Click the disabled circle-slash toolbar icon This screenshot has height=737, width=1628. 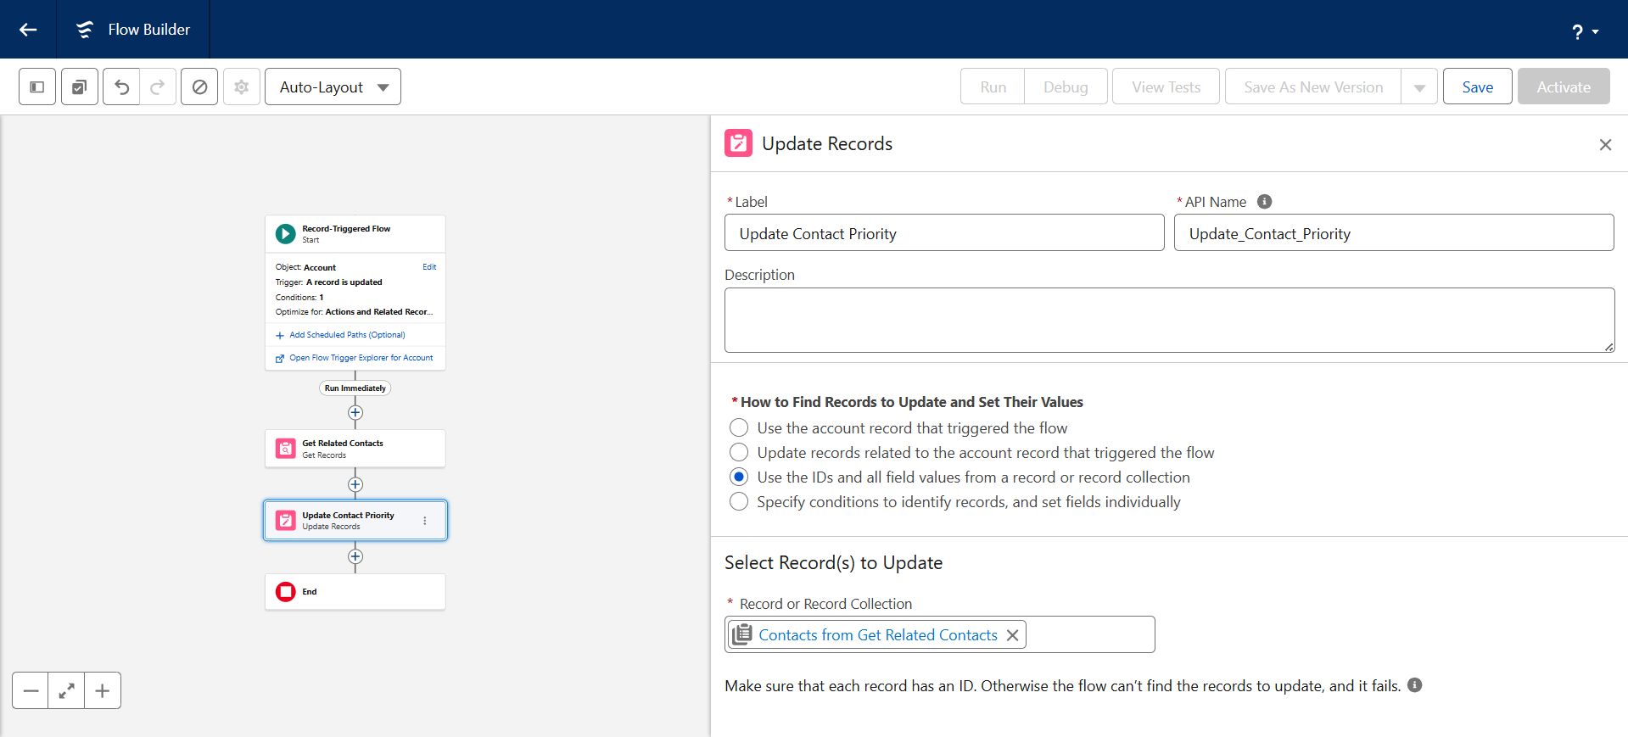pos(199,87)
